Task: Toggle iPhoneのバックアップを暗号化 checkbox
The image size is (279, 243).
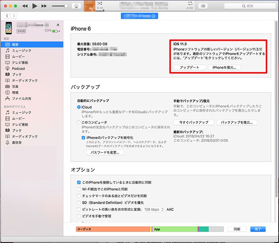Action: (x=83, y=138)
